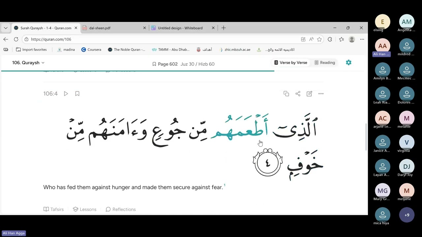Open Import favorites bookmark
Viewport: 422px width, 237px height.
click(x=31, y=50)
